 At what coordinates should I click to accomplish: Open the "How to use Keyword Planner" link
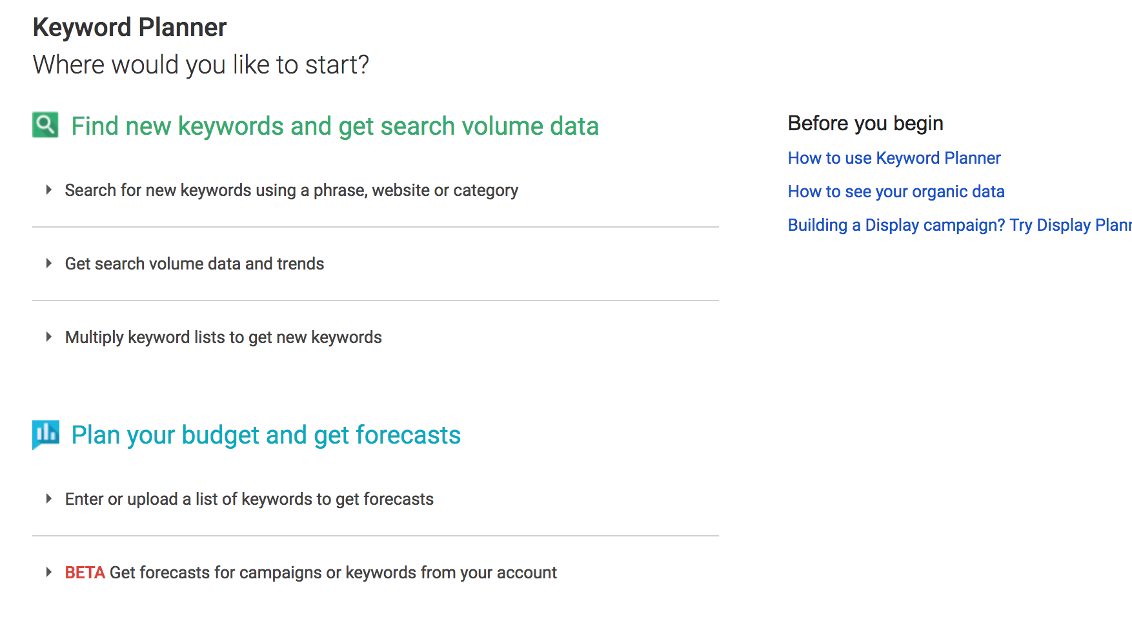click(894, 159)
